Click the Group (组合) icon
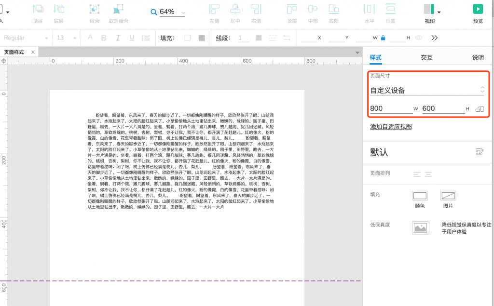The image size is (494, 306). pos(95,9)
